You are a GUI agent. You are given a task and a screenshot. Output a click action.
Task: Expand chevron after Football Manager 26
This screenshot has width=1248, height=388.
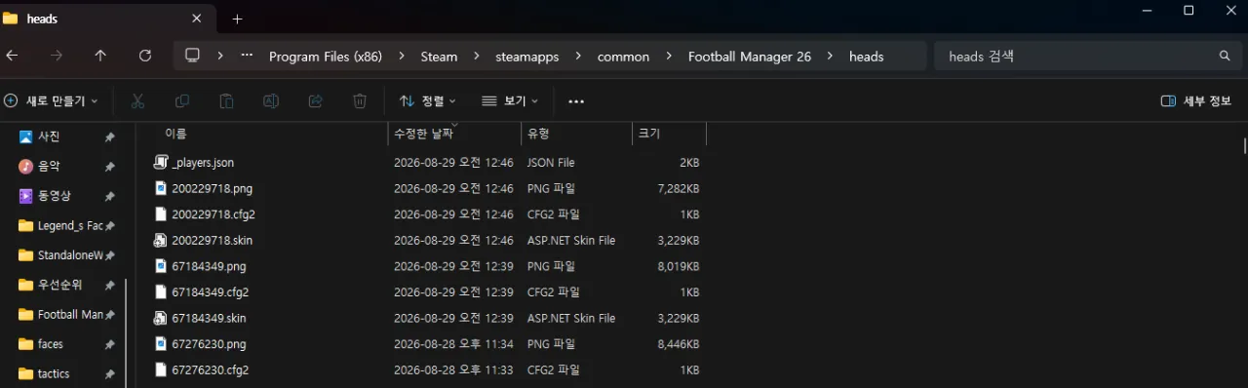click(830, 57)
